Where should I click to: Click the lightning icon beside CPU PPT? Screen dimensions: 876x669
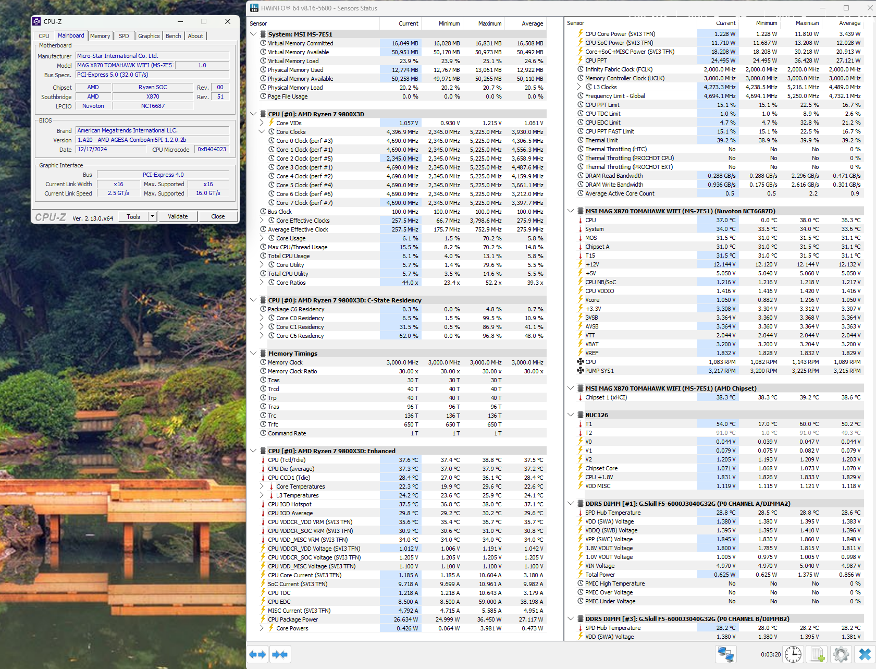[x=581, y=60]
